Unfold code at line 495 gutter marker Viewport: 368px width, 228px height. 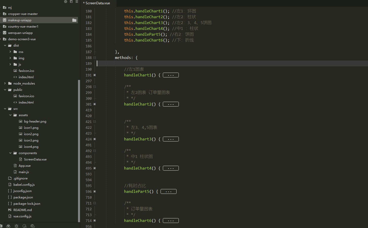[95, 168]
